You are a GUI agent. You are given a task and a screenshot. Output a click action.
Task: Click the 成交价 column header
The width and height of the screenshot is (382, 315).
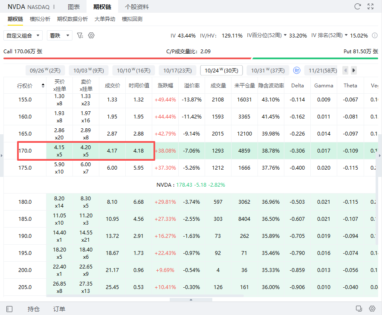tap(112, 86)
